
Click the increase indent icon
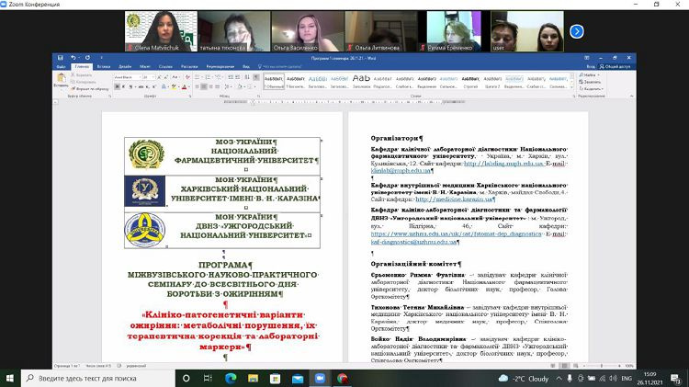[238, 77]
